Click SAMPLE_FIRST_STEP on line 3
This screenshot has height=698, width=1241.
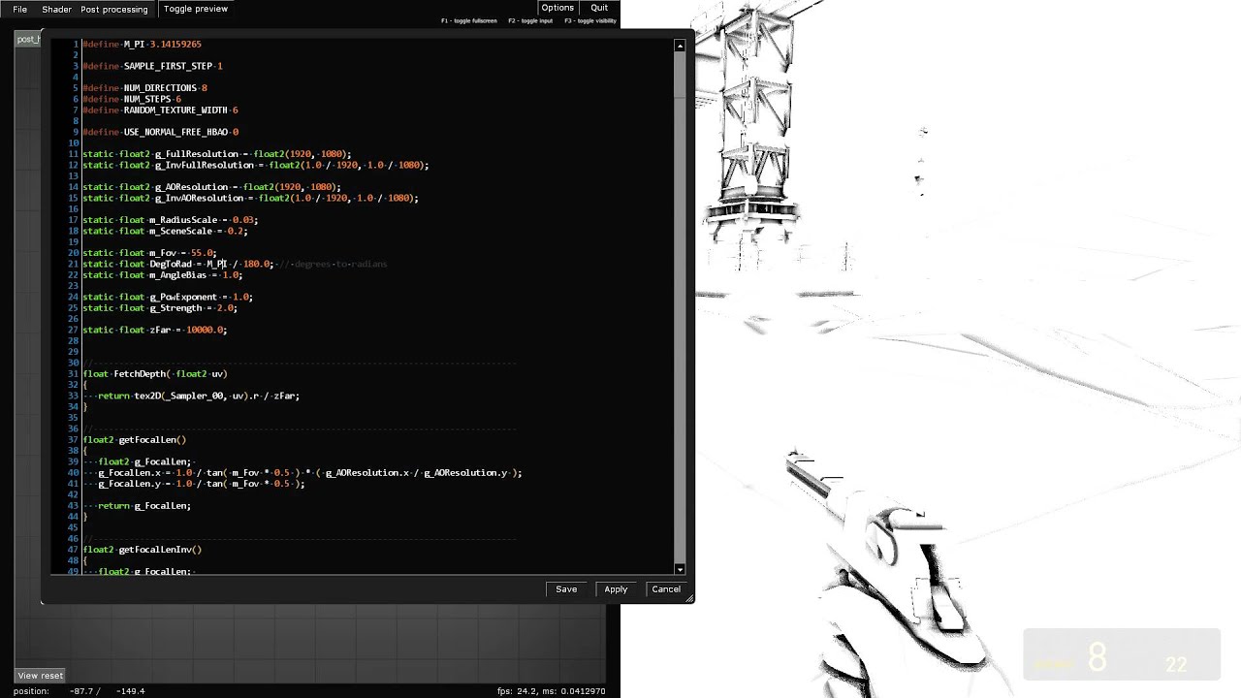tap(168, 66)
